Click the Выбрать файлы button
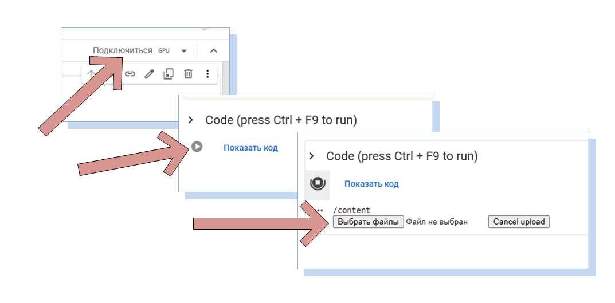This screenshot has width=615, height=303. [x=369, y=222]
